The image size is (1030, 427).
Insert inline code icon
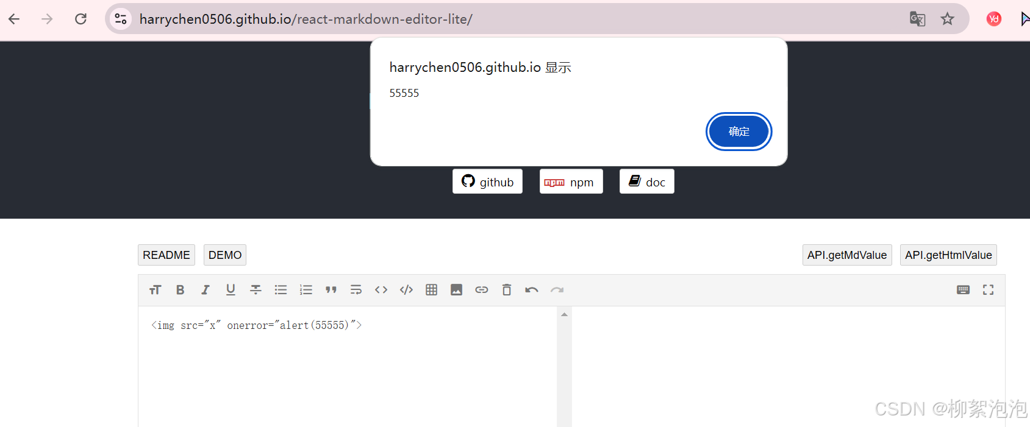point(381,290)
